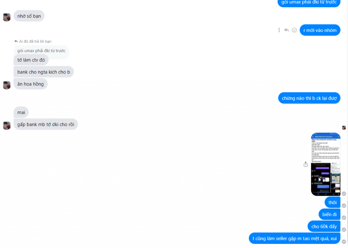
Task: Jump to quoted 'gói umax phải đki từ trước' reply
Action: pos(41,51)
